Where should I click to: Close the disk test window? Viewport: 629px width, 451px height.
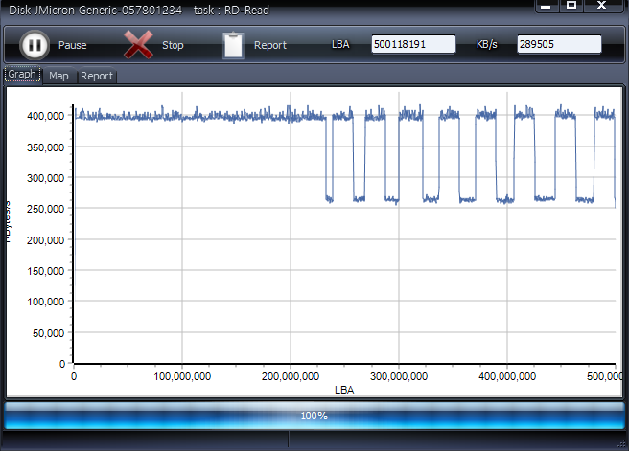[x=602, y=5]
